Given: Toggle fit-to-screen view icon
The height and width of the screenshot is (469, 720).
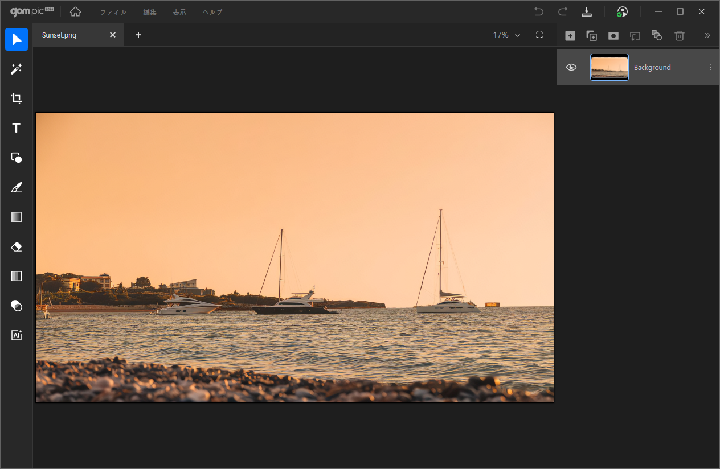Looking at the screenshot, I should tap(539, 35).
